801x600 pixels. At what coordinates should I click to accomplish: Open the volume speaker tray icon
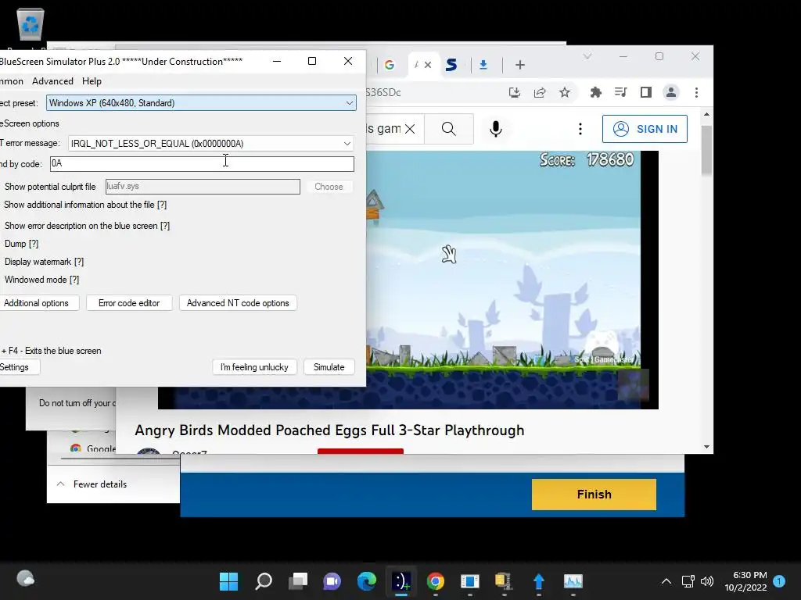pos(707,581)
